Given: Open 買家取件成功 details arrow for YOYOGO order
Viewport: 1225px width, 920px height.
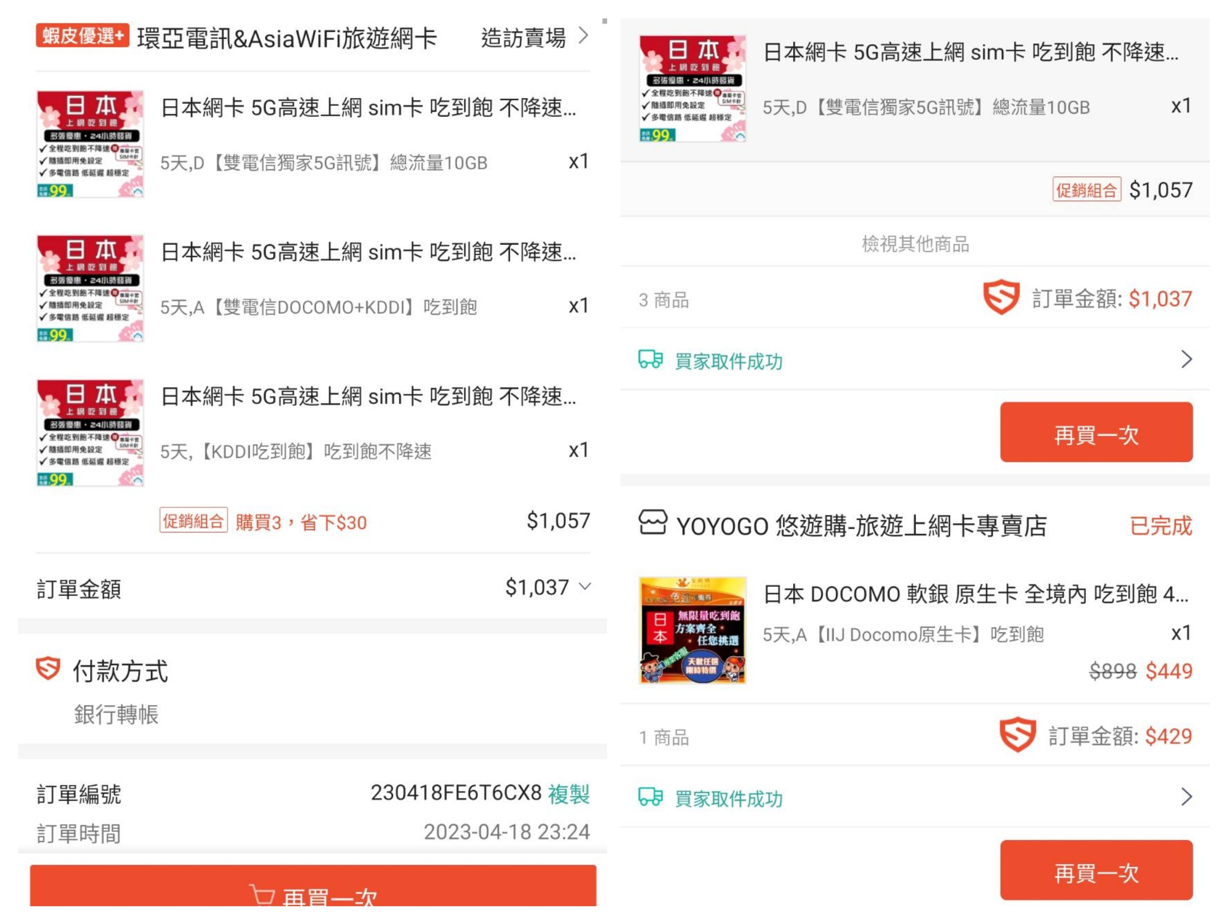Looking at the screenshot, I should coord(1186,797).
